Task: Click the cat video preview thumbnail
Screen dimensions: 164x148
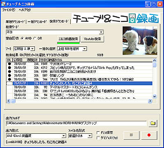Action: [140, 41]
